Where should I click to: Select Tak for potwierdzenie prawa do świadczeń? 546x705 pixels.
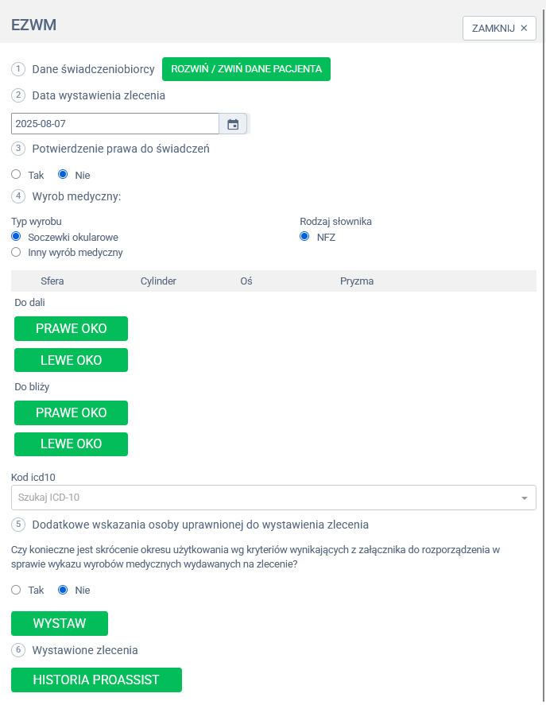tap(16, 174)
